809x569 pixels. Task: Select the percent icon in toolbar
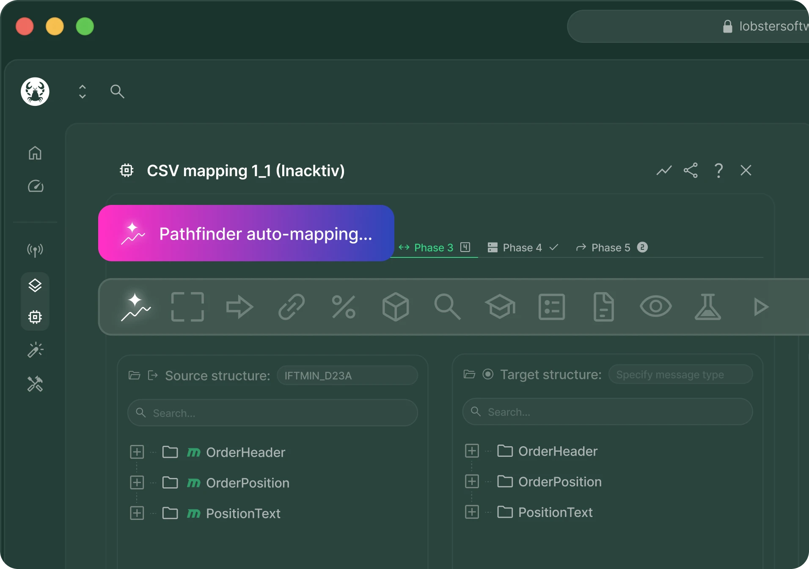coord(344,307)
